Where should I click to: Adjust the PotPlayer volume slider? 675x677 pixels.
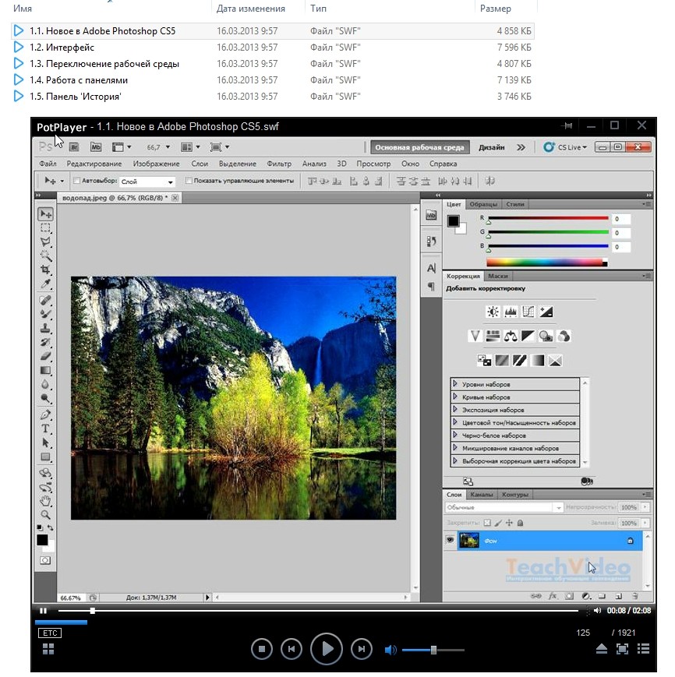coord(433,650)
